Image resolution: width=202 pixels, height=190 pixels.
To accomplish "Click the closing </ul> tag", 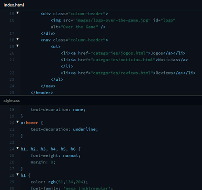I will pyautogui.click(x=57, y=79).
